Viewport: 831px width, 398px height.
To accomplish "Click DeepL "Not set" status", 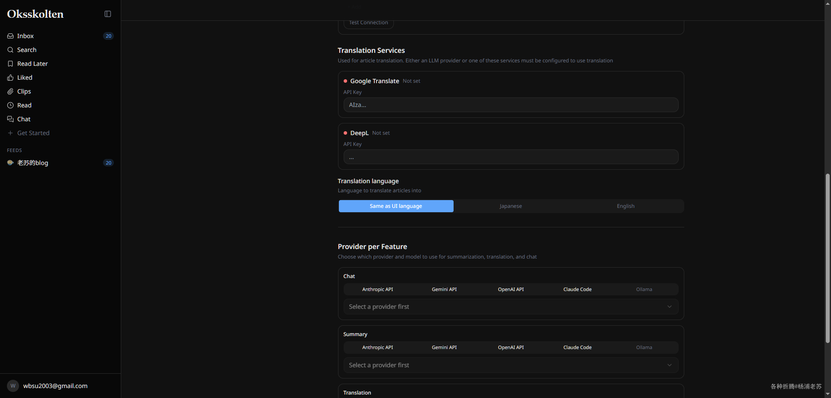I will pos(381,133).
